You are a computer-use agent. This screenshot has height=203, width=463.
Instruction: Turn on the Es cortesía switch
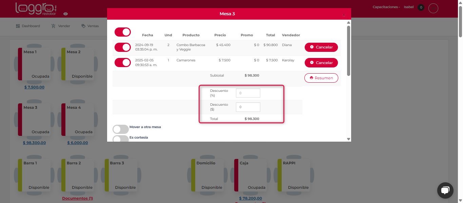(x=121, y=139)
